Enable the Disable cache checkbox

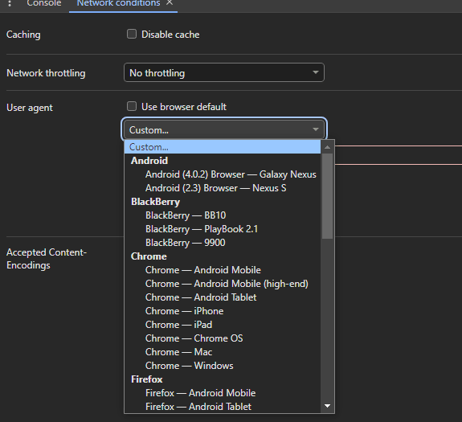coord(132,34)
